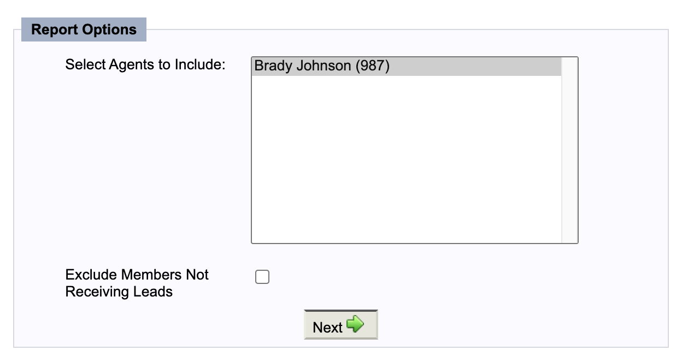Screen dimensions: 682x356
Task: Click the "Receiving Leads" text line
Action: pos(119,292)
